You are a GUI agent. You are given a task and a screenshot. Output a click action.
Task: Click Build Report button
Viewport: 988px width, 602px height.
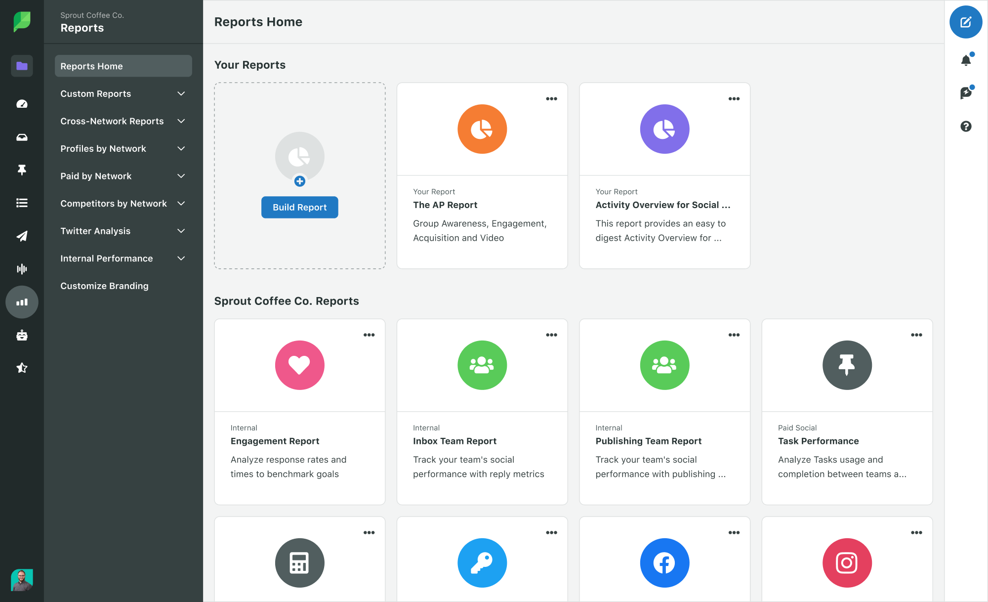click(299, 207)
